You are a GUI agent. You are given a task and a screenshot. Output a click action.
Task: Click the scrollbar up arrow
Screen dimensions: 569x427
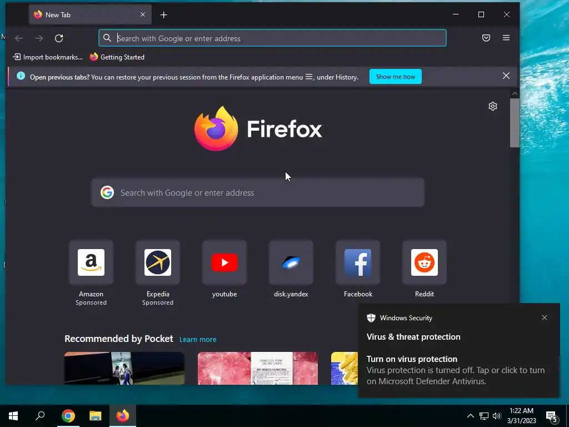(515, 93)
